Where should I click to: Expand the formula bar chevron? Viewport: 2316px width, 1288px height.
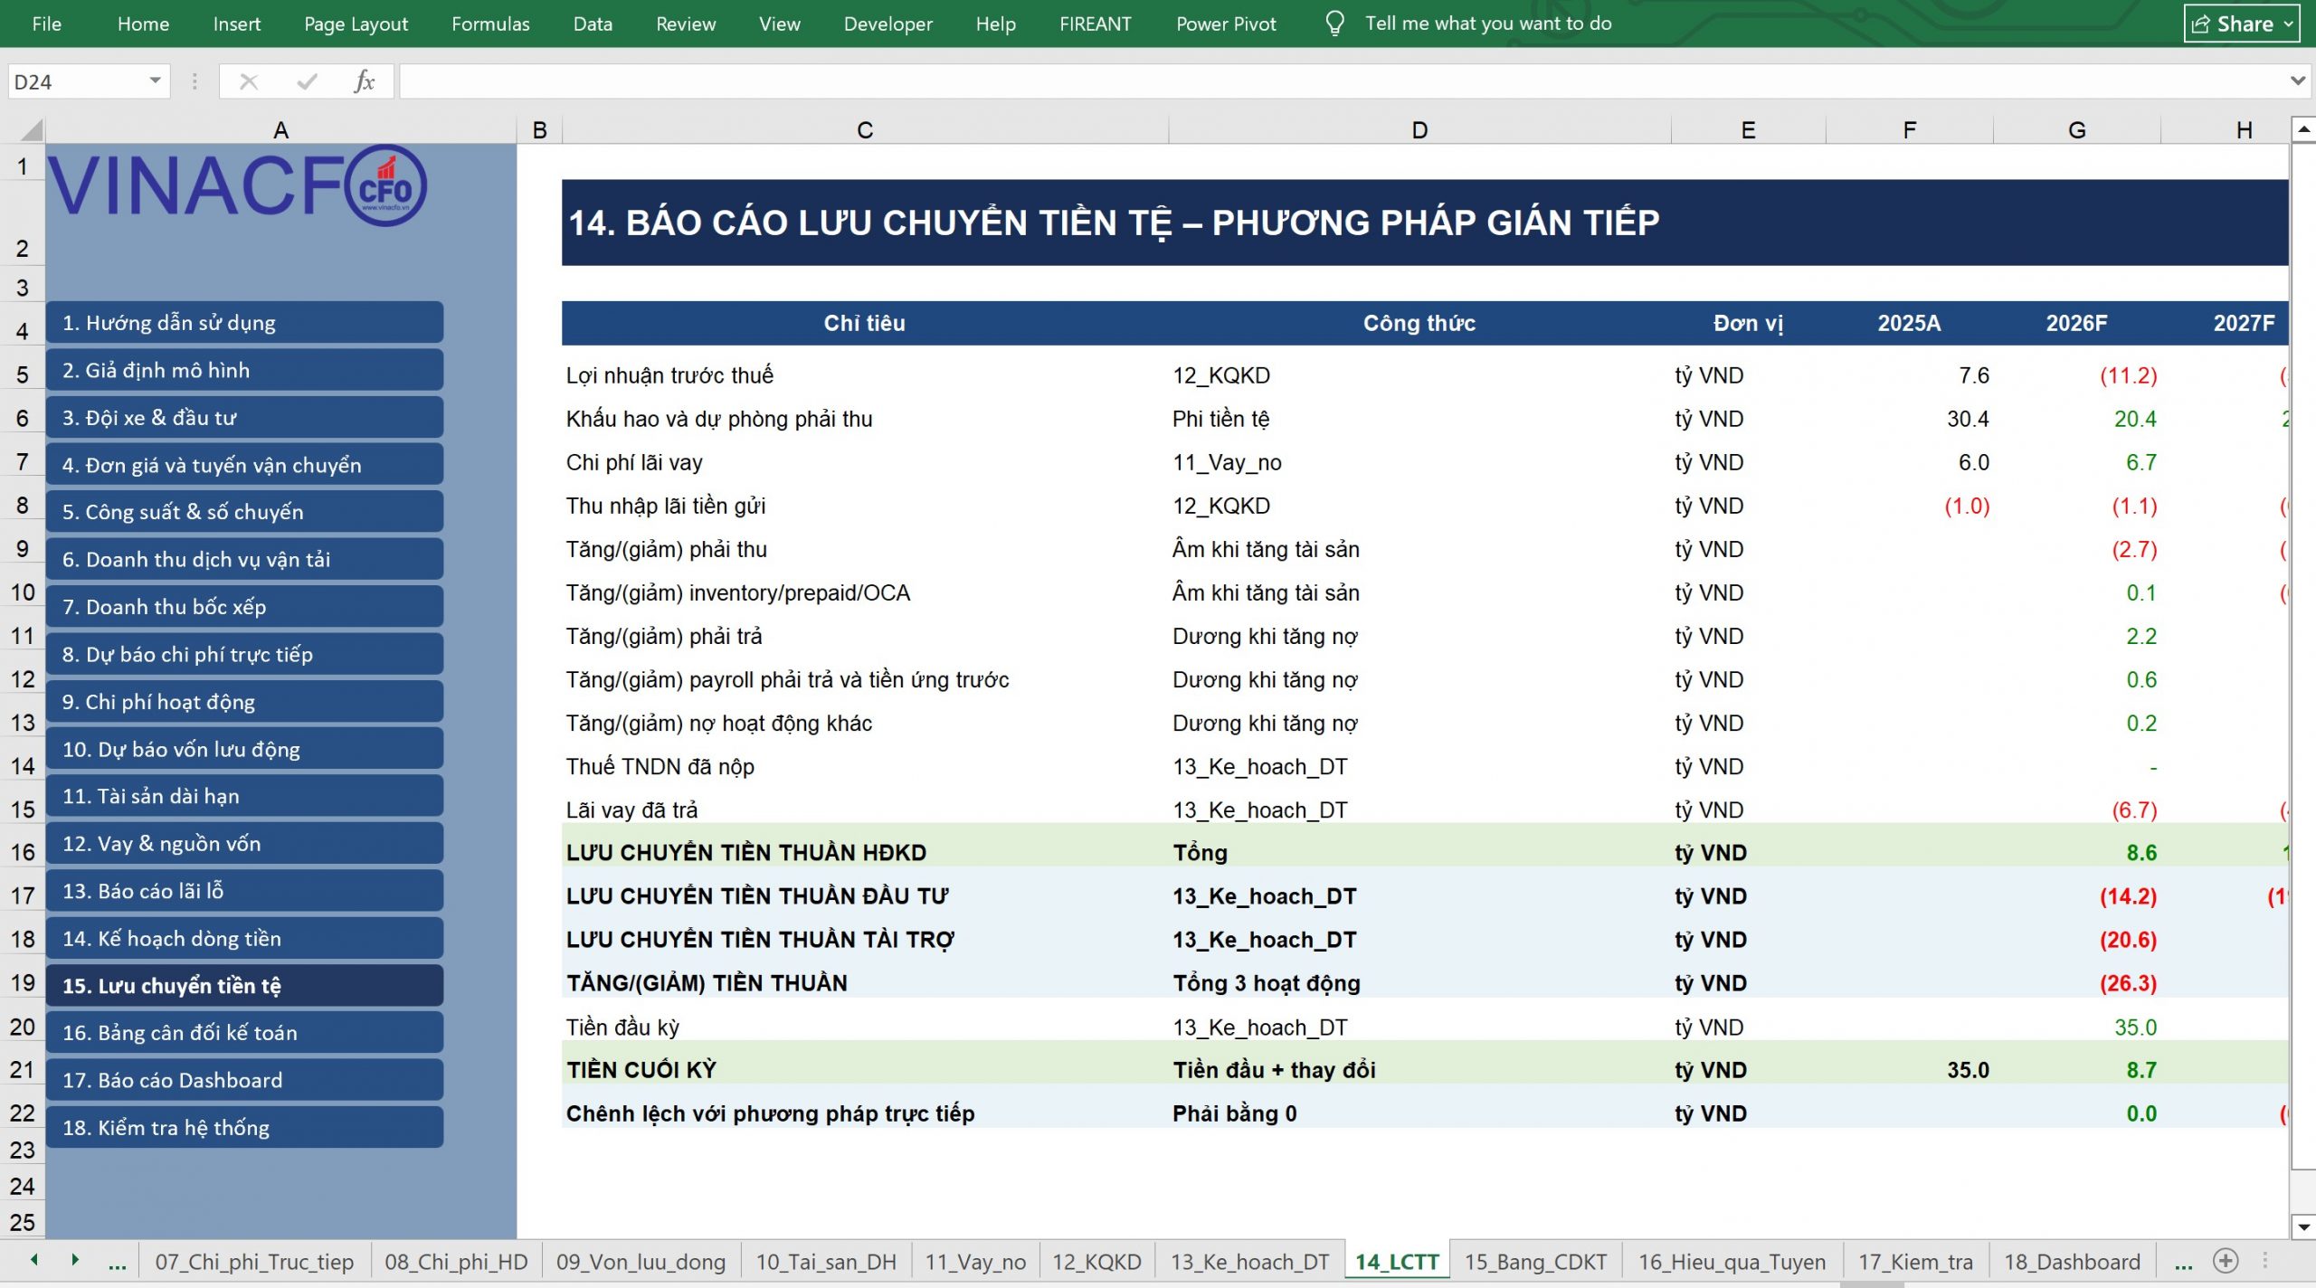[2298, 81]
